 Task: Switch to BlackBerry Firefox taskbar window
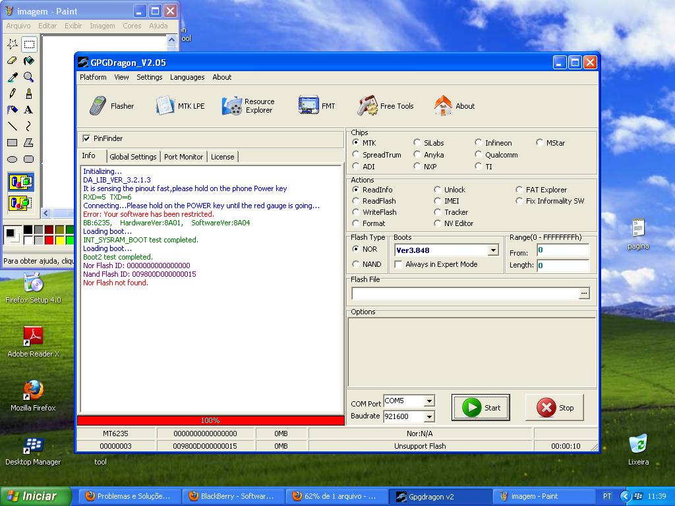pos(233,496)
